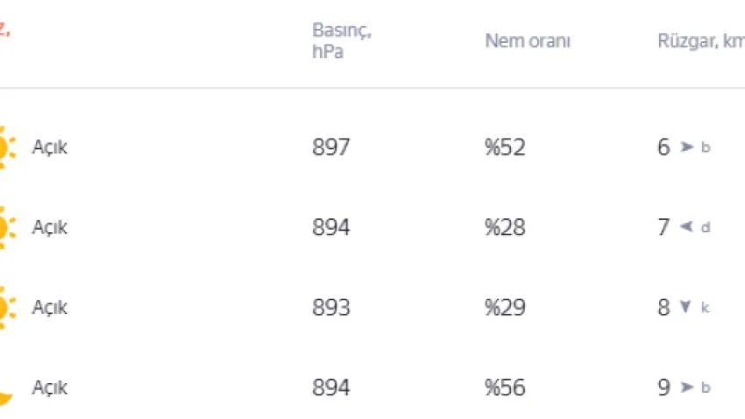Click the Nem oranı column header

[528, 41]
